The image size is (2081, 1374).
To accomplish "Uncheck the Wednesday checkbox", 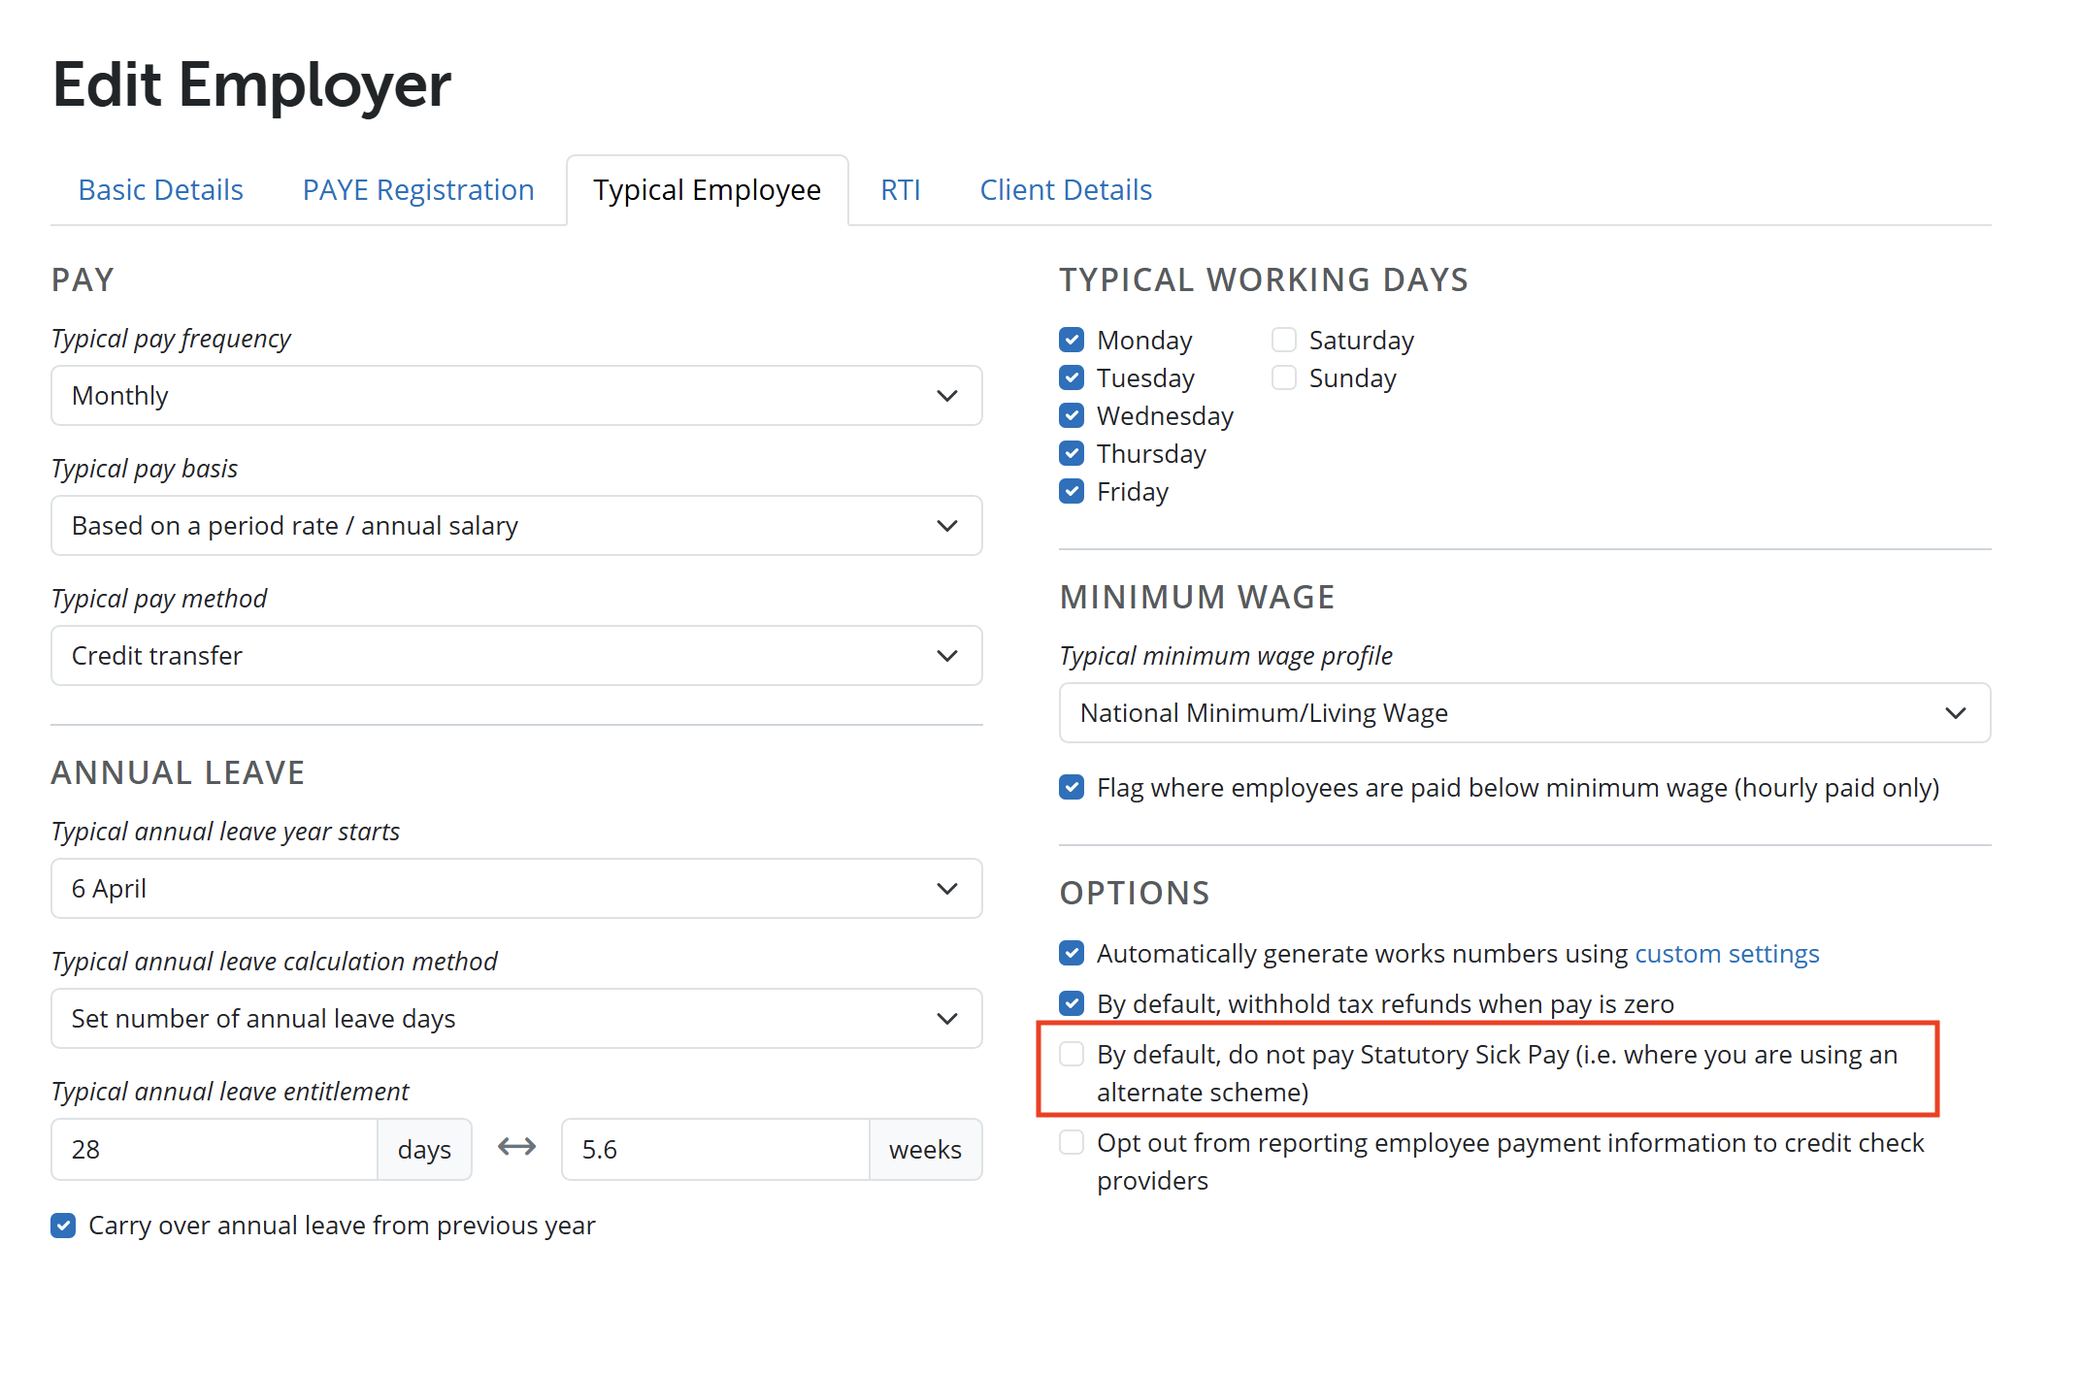I will pos(1072,415).
